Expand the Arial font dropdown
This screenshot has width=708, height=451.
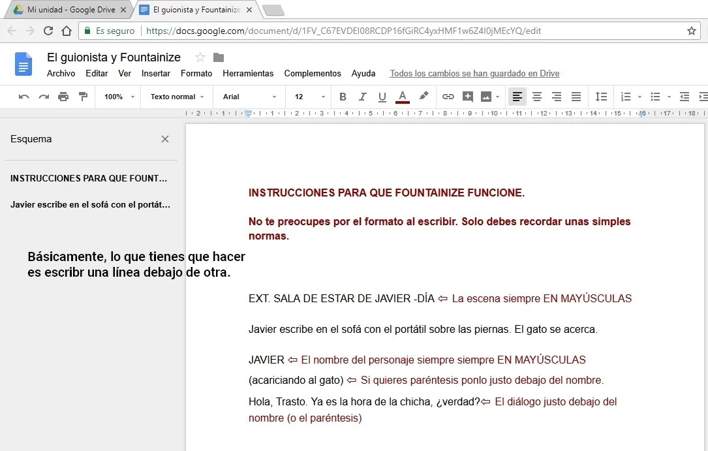click(250, 97)
